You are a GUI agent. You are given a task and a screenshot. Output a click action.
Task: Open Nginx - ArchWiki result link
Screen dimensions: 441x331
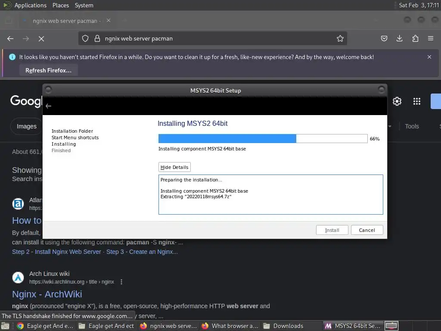click(47, 294)
